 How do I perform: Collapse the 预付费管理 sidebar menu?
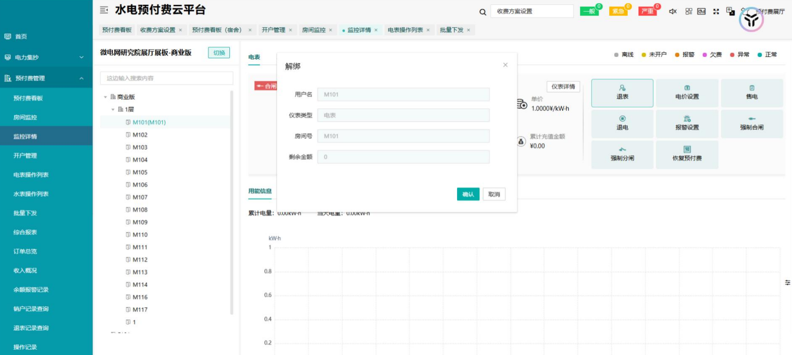click(46, 78)
